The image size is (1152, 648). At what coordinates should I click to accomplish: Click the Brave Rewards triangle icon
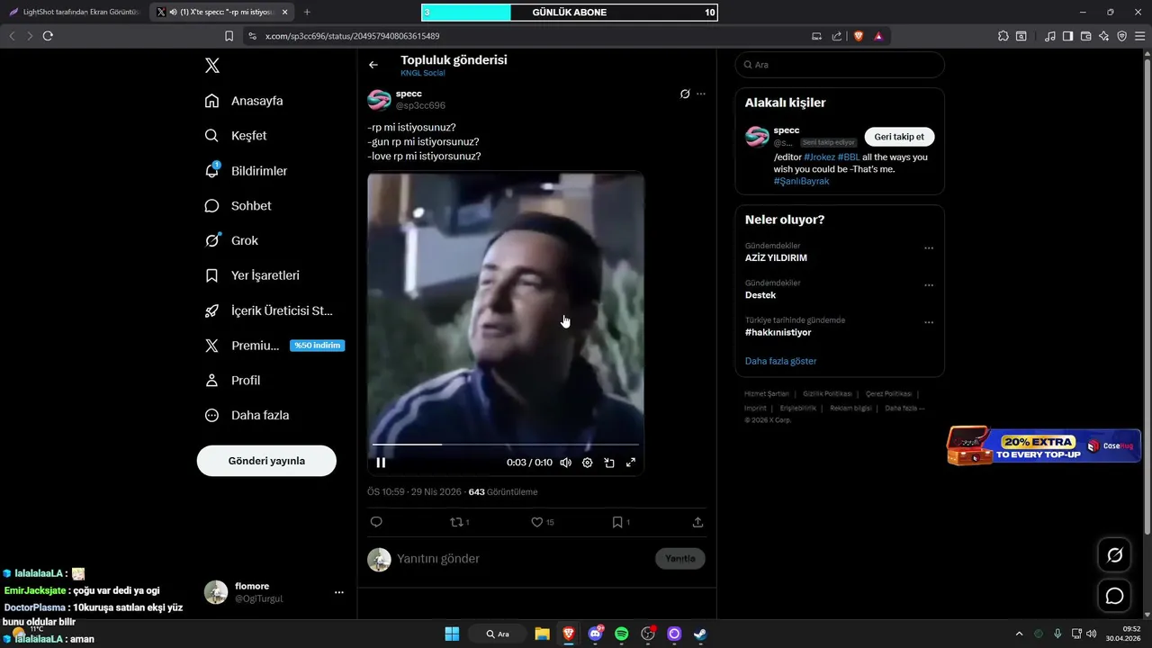click(x=877, y=36)
